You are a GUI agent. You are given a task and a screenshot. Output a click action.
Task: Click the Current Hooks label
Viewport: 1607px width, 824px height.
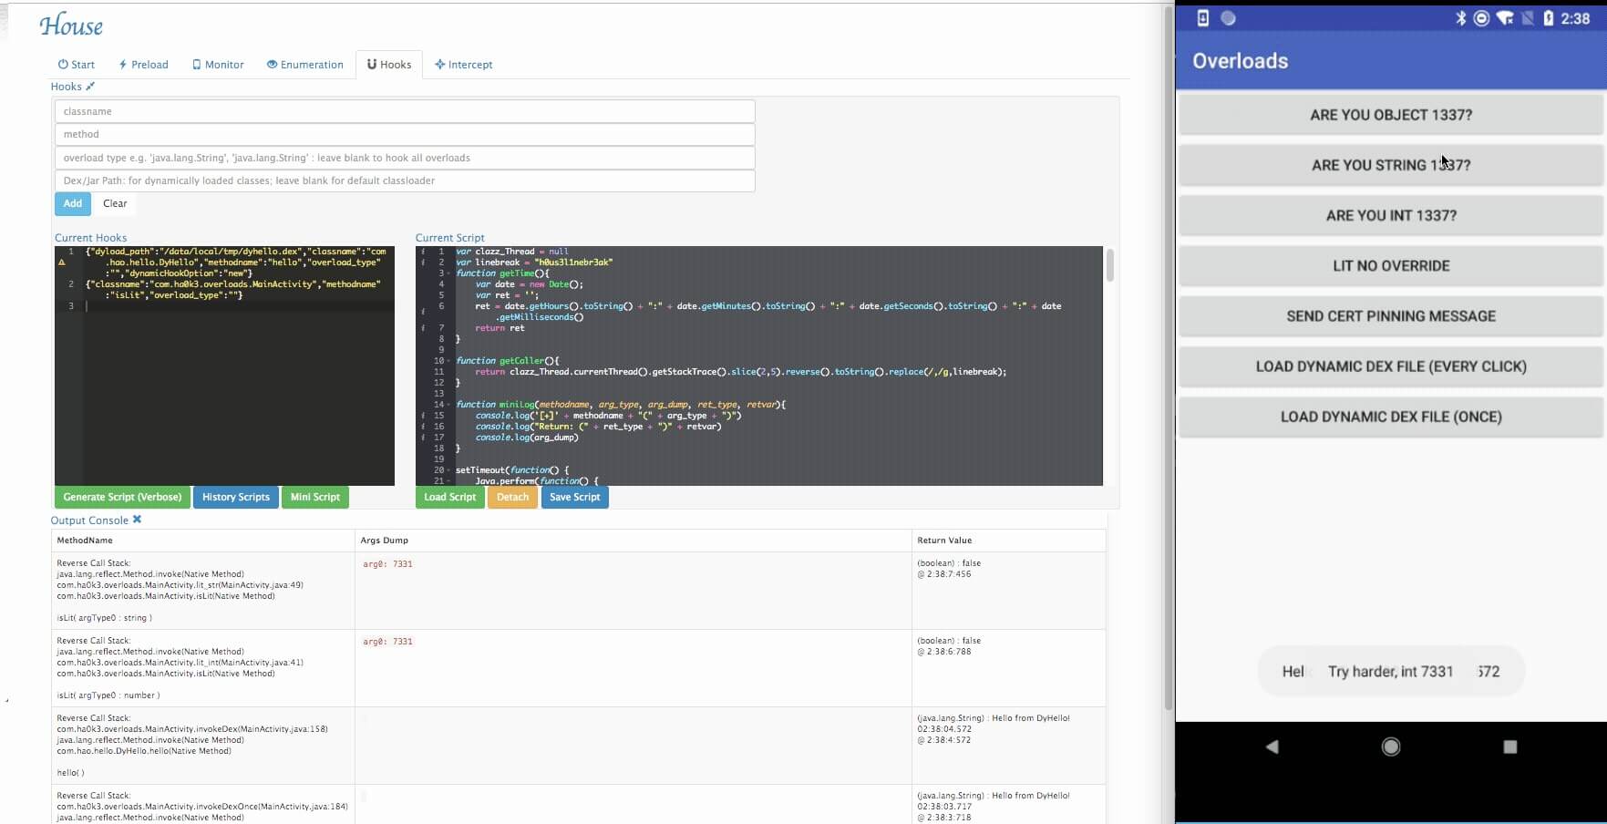click(90, 238)
